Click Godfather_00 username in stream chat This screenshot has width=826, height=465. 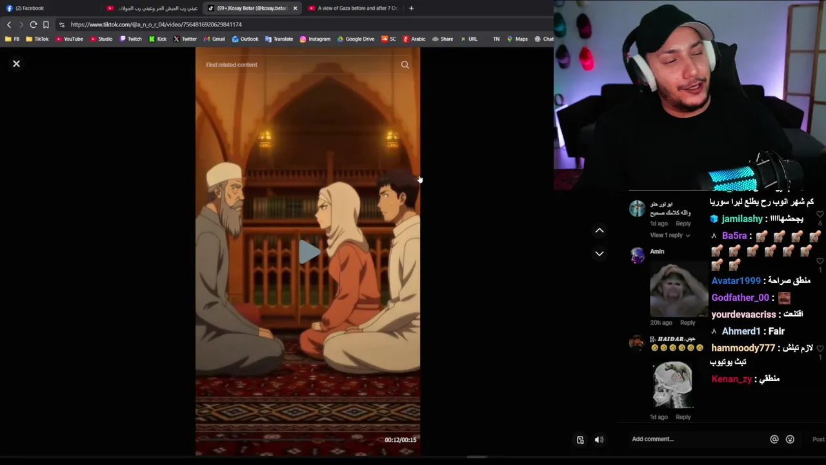tap(740, 298)
